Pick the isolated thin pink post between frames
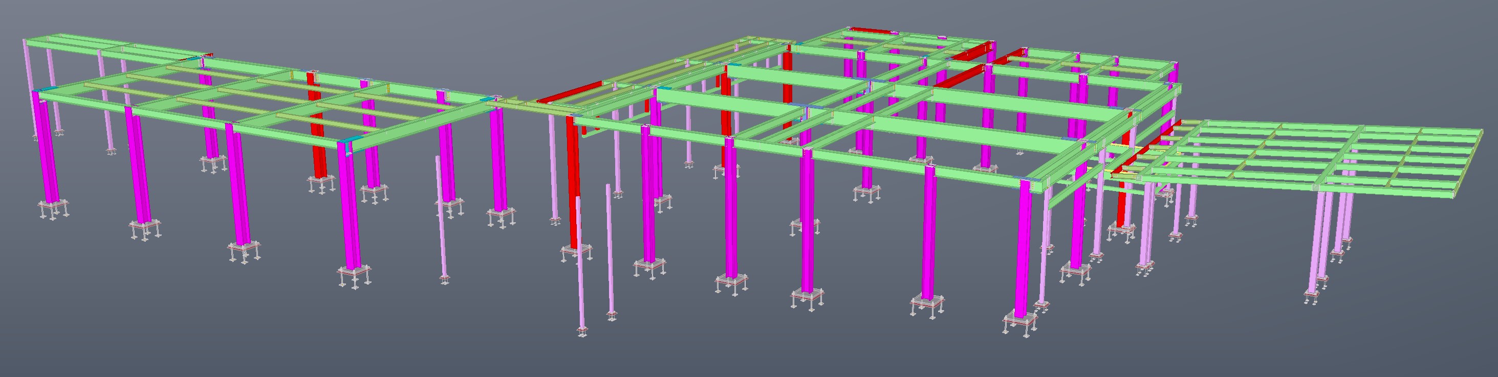The image size is (1498, 377). 441,220
